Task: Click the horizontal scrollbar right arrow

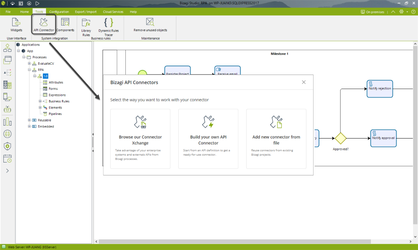Action: (x=410, y=242)
